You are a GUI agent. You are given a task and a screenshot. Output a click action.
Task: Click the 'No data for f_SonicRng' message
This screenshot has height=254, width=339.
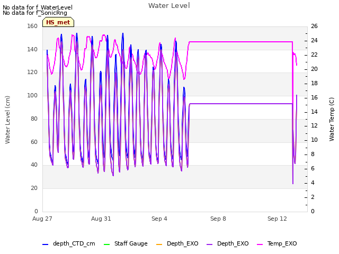point(35,13)
